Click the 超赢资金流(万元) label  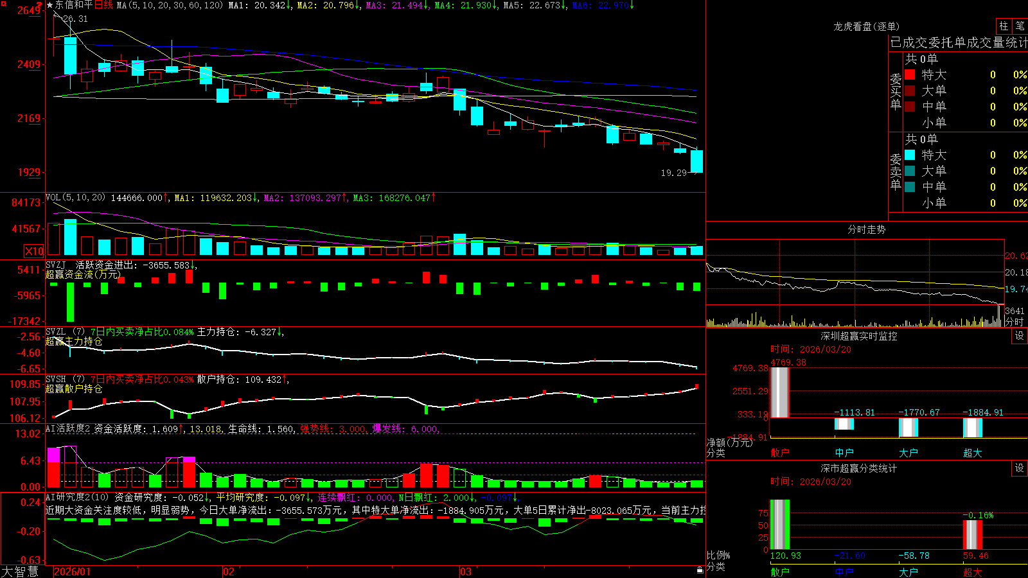tap(83, 274)
